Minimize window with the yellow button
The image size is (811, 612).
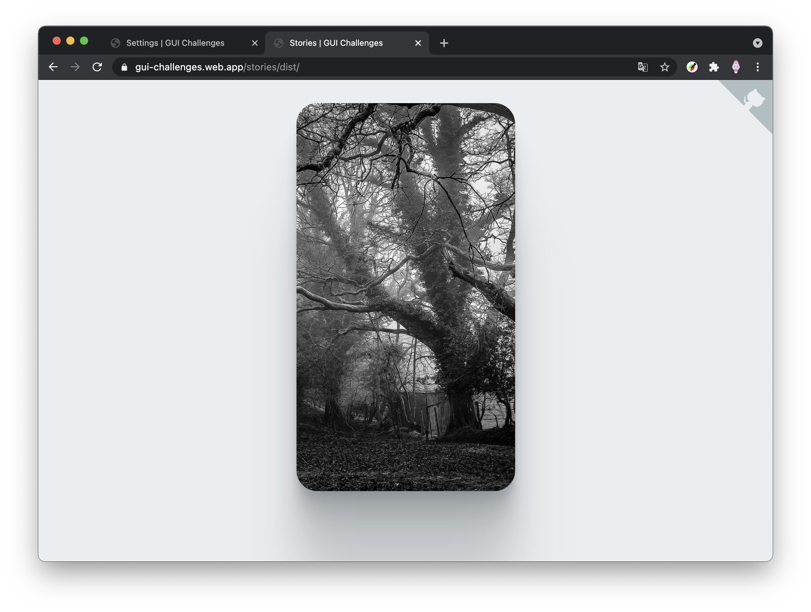70,41
